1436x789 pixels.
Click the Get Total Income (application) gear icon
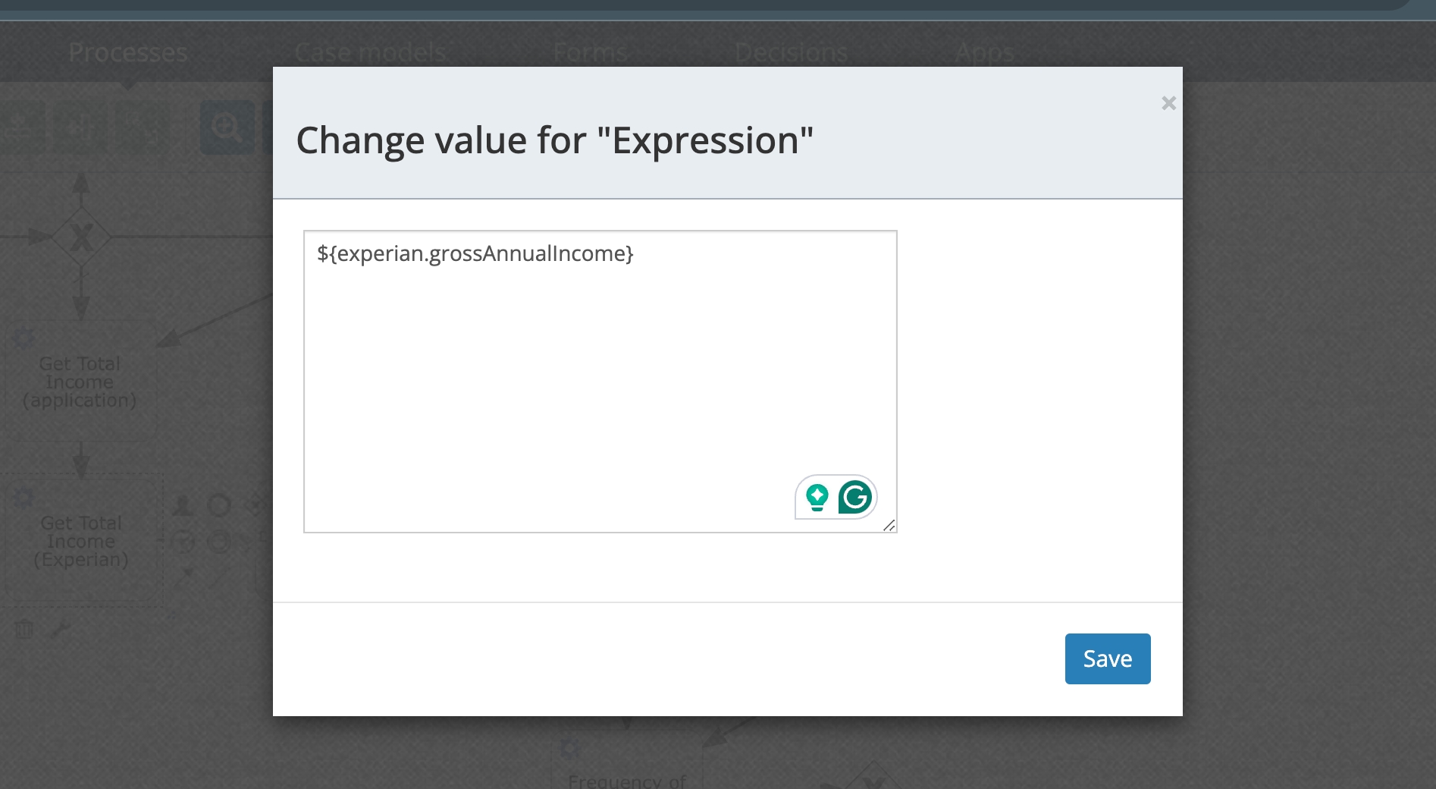pyautogui.click(x=24, y=337)
